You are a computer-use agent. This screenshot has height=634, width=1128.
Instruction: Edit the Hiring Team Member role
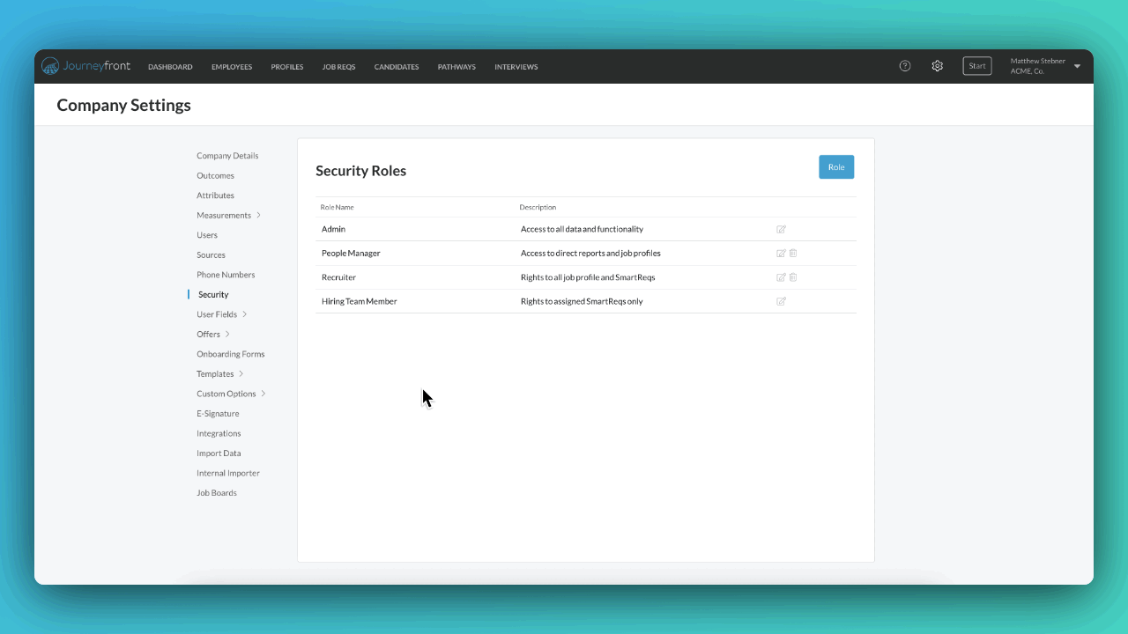pos(781,300)
